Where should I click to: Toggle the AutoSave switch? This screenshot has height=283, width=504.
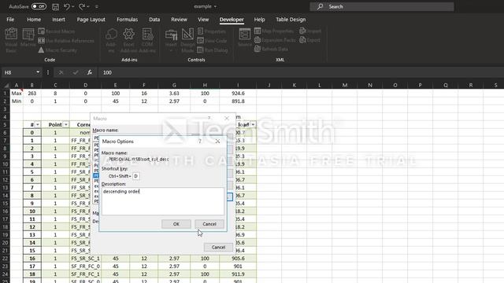point(39,6)
